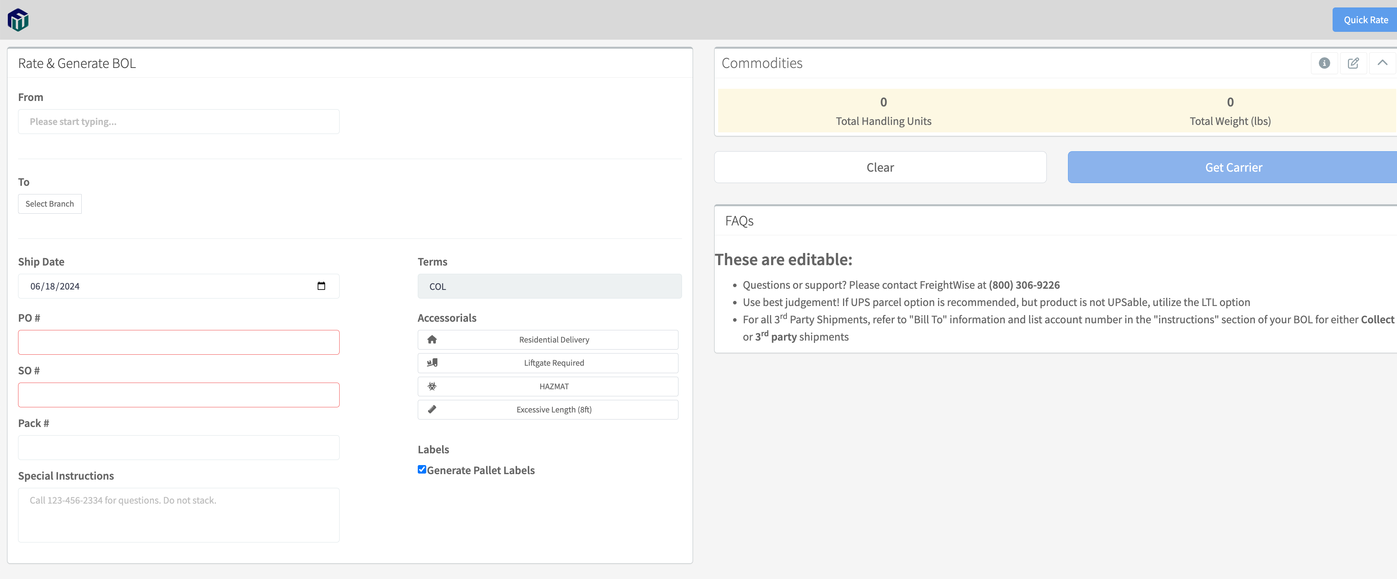Open the Select Branch dropdown
The height and width of the screenshot is (579, 1397).
[x=49, y=203]
